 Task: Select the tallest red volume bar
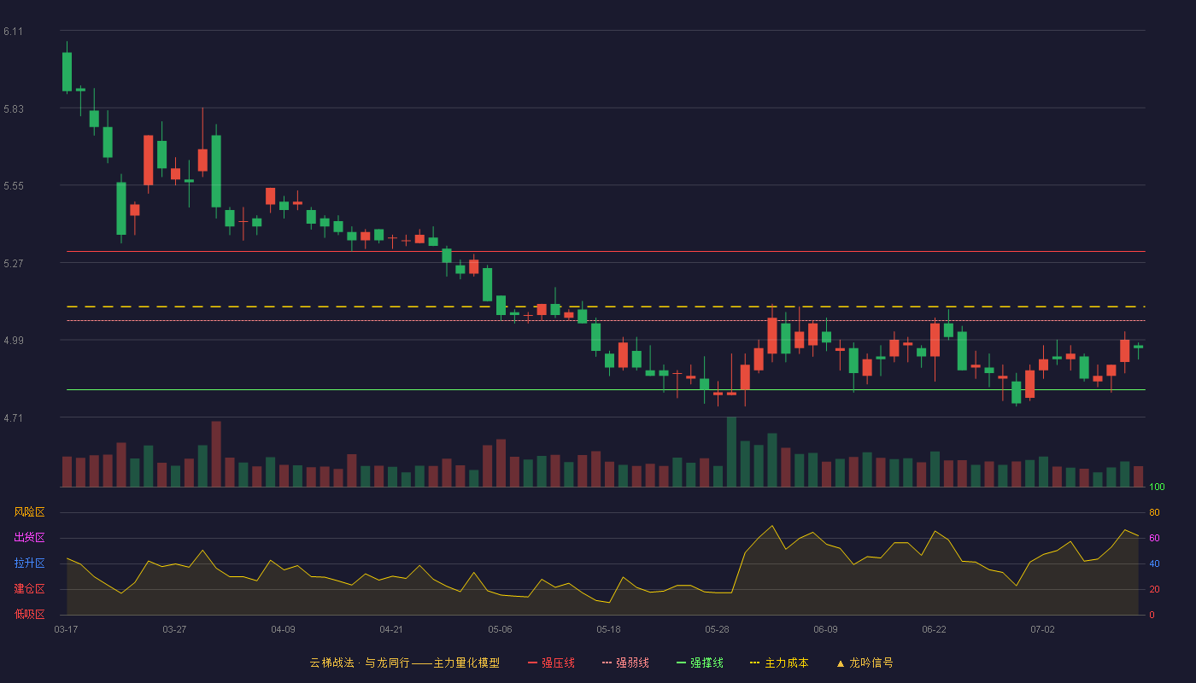coord(216,454)
